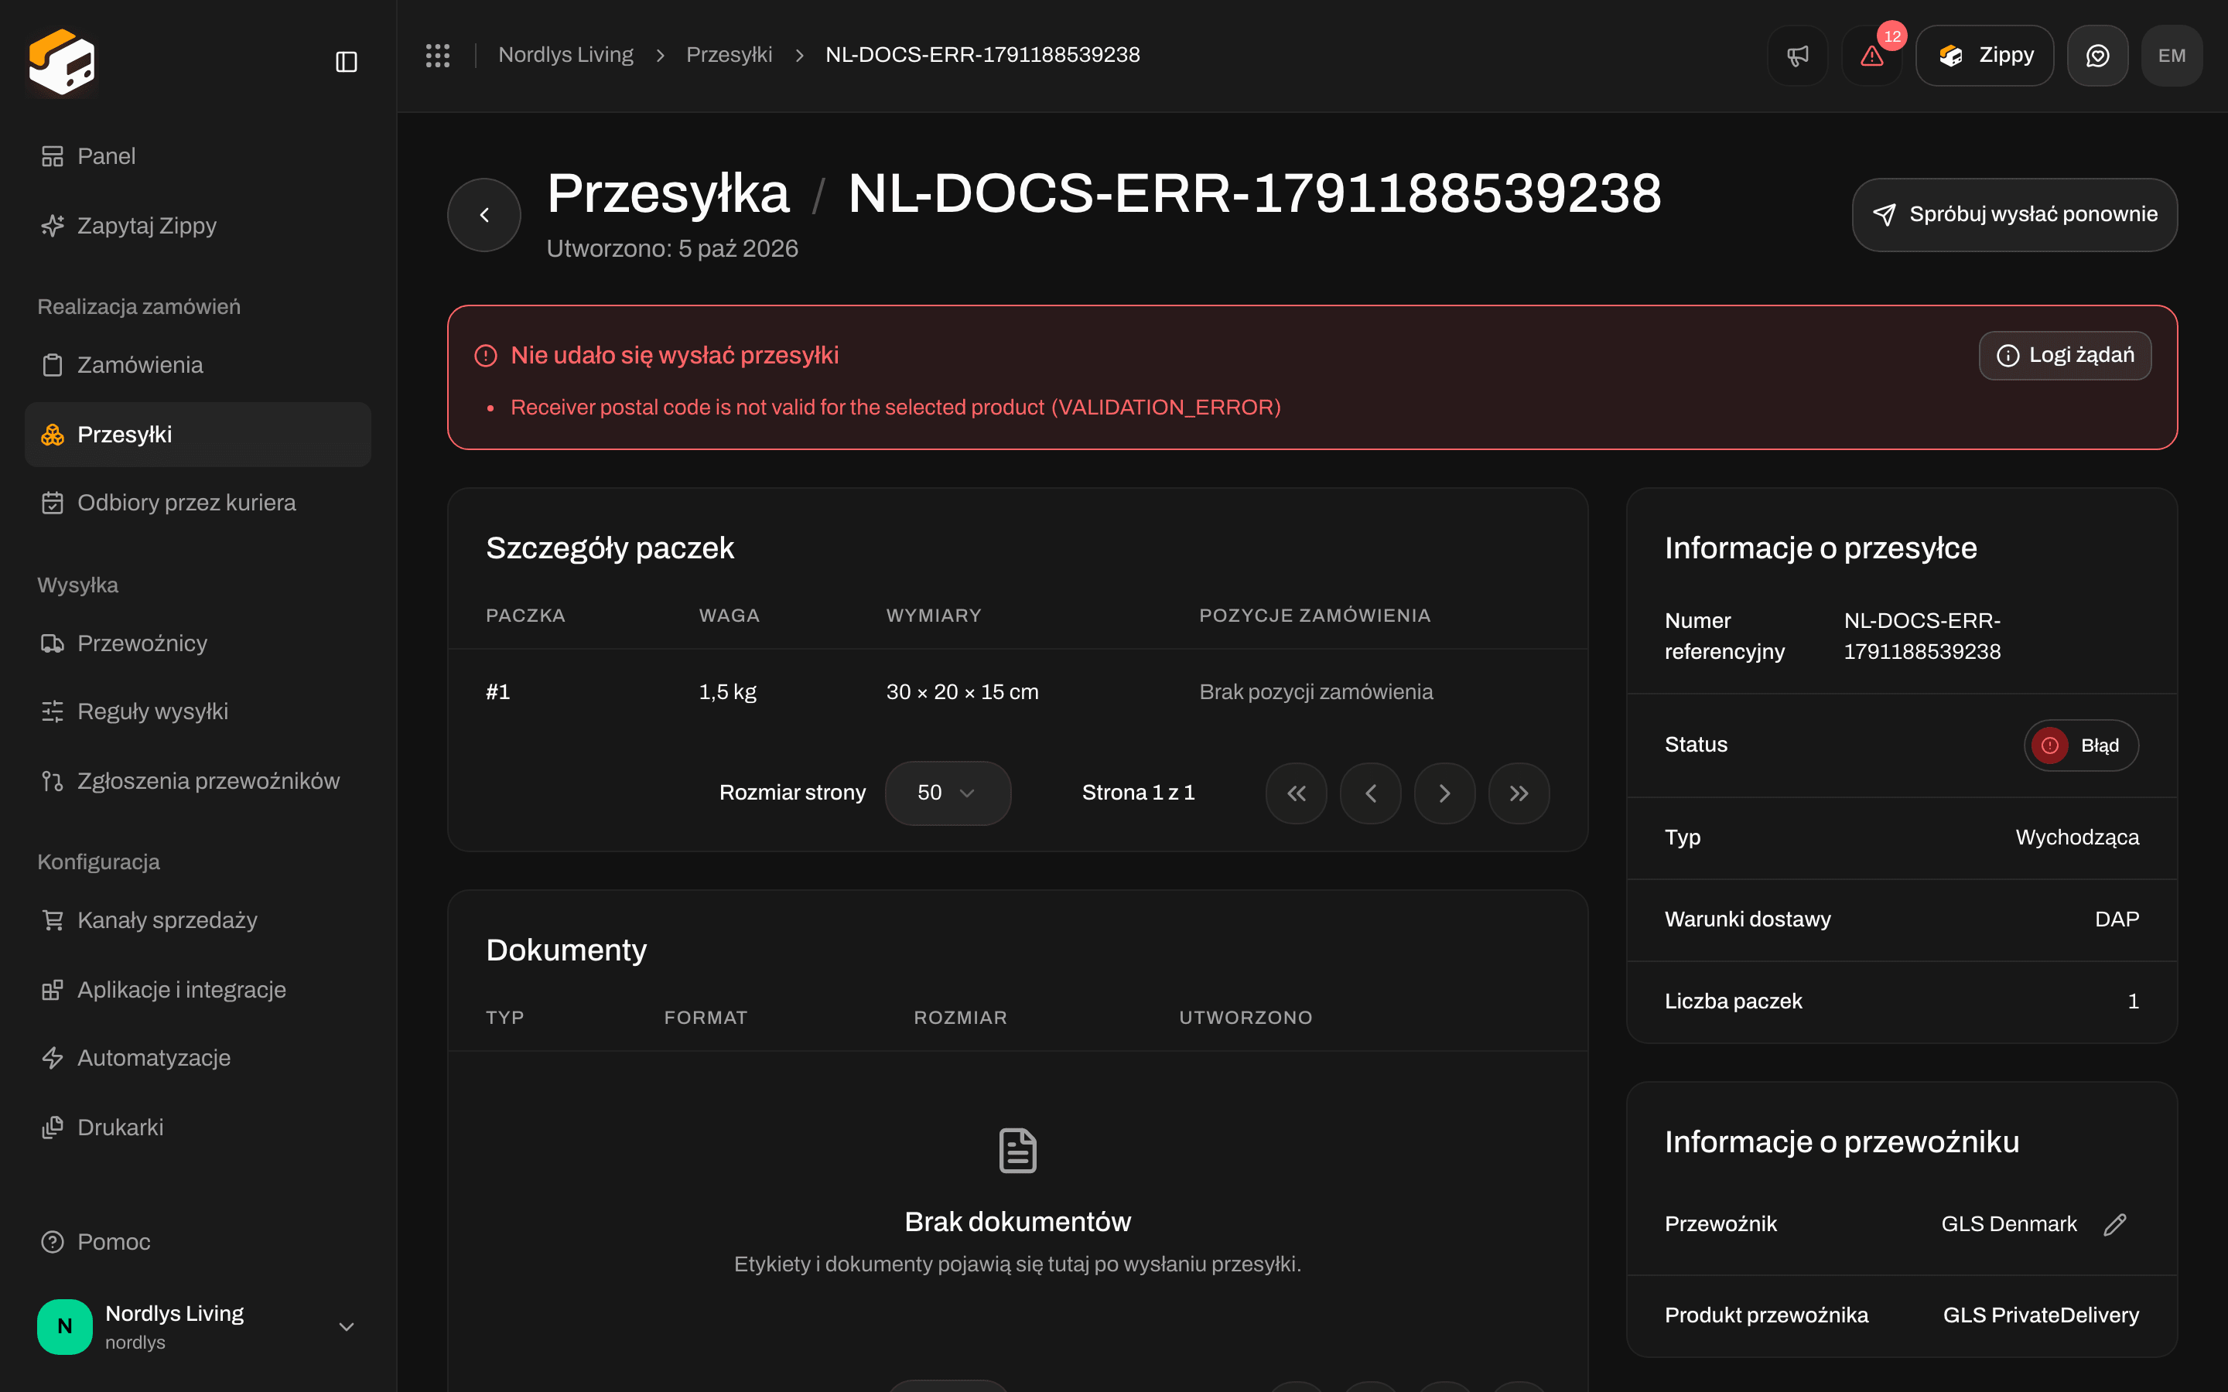
Task: Click Nordlys Living breadcrumb
Action: pos(566,55)
